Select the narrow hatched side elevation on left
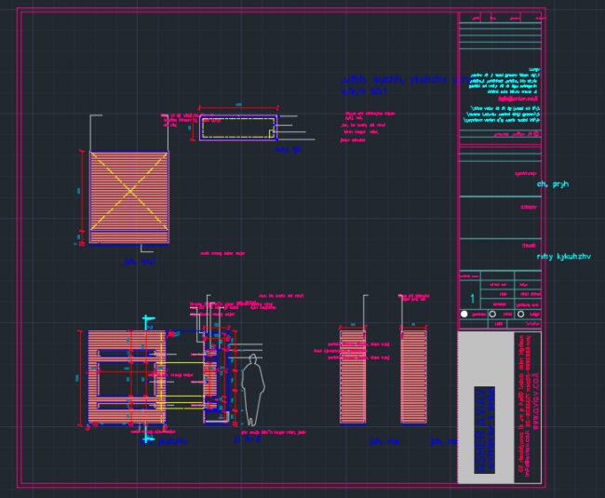The height and width of the screenshot is (498, 605). [x=353, y=376]
